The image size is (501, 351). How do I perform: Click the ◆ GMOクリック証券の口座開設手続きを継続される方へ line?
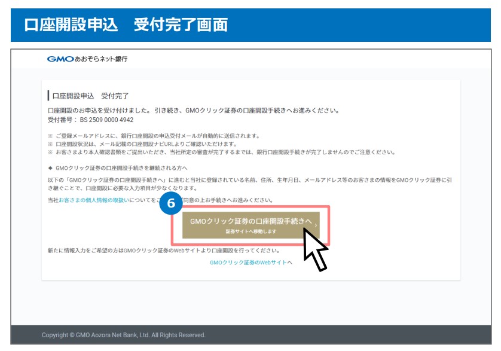pyautogui.click(x=118, y=168)
